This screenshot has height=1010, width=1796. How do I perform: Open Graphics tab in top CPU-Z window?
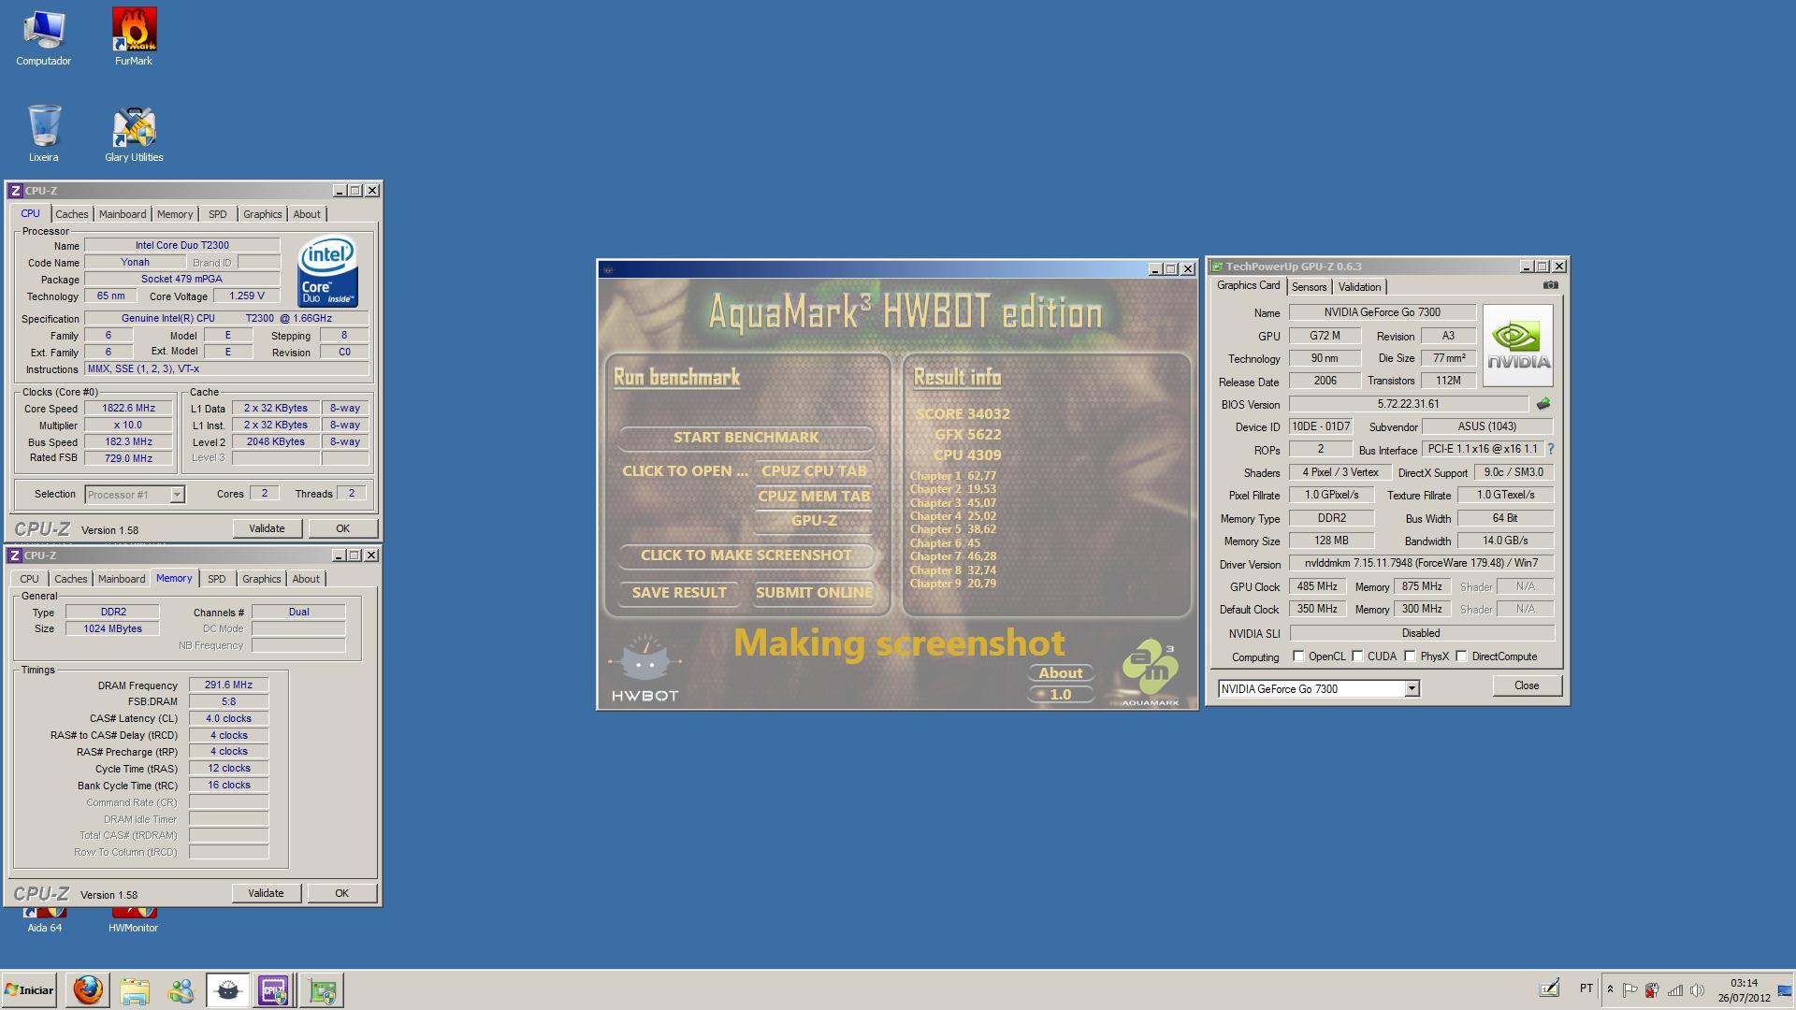[262, 214]
